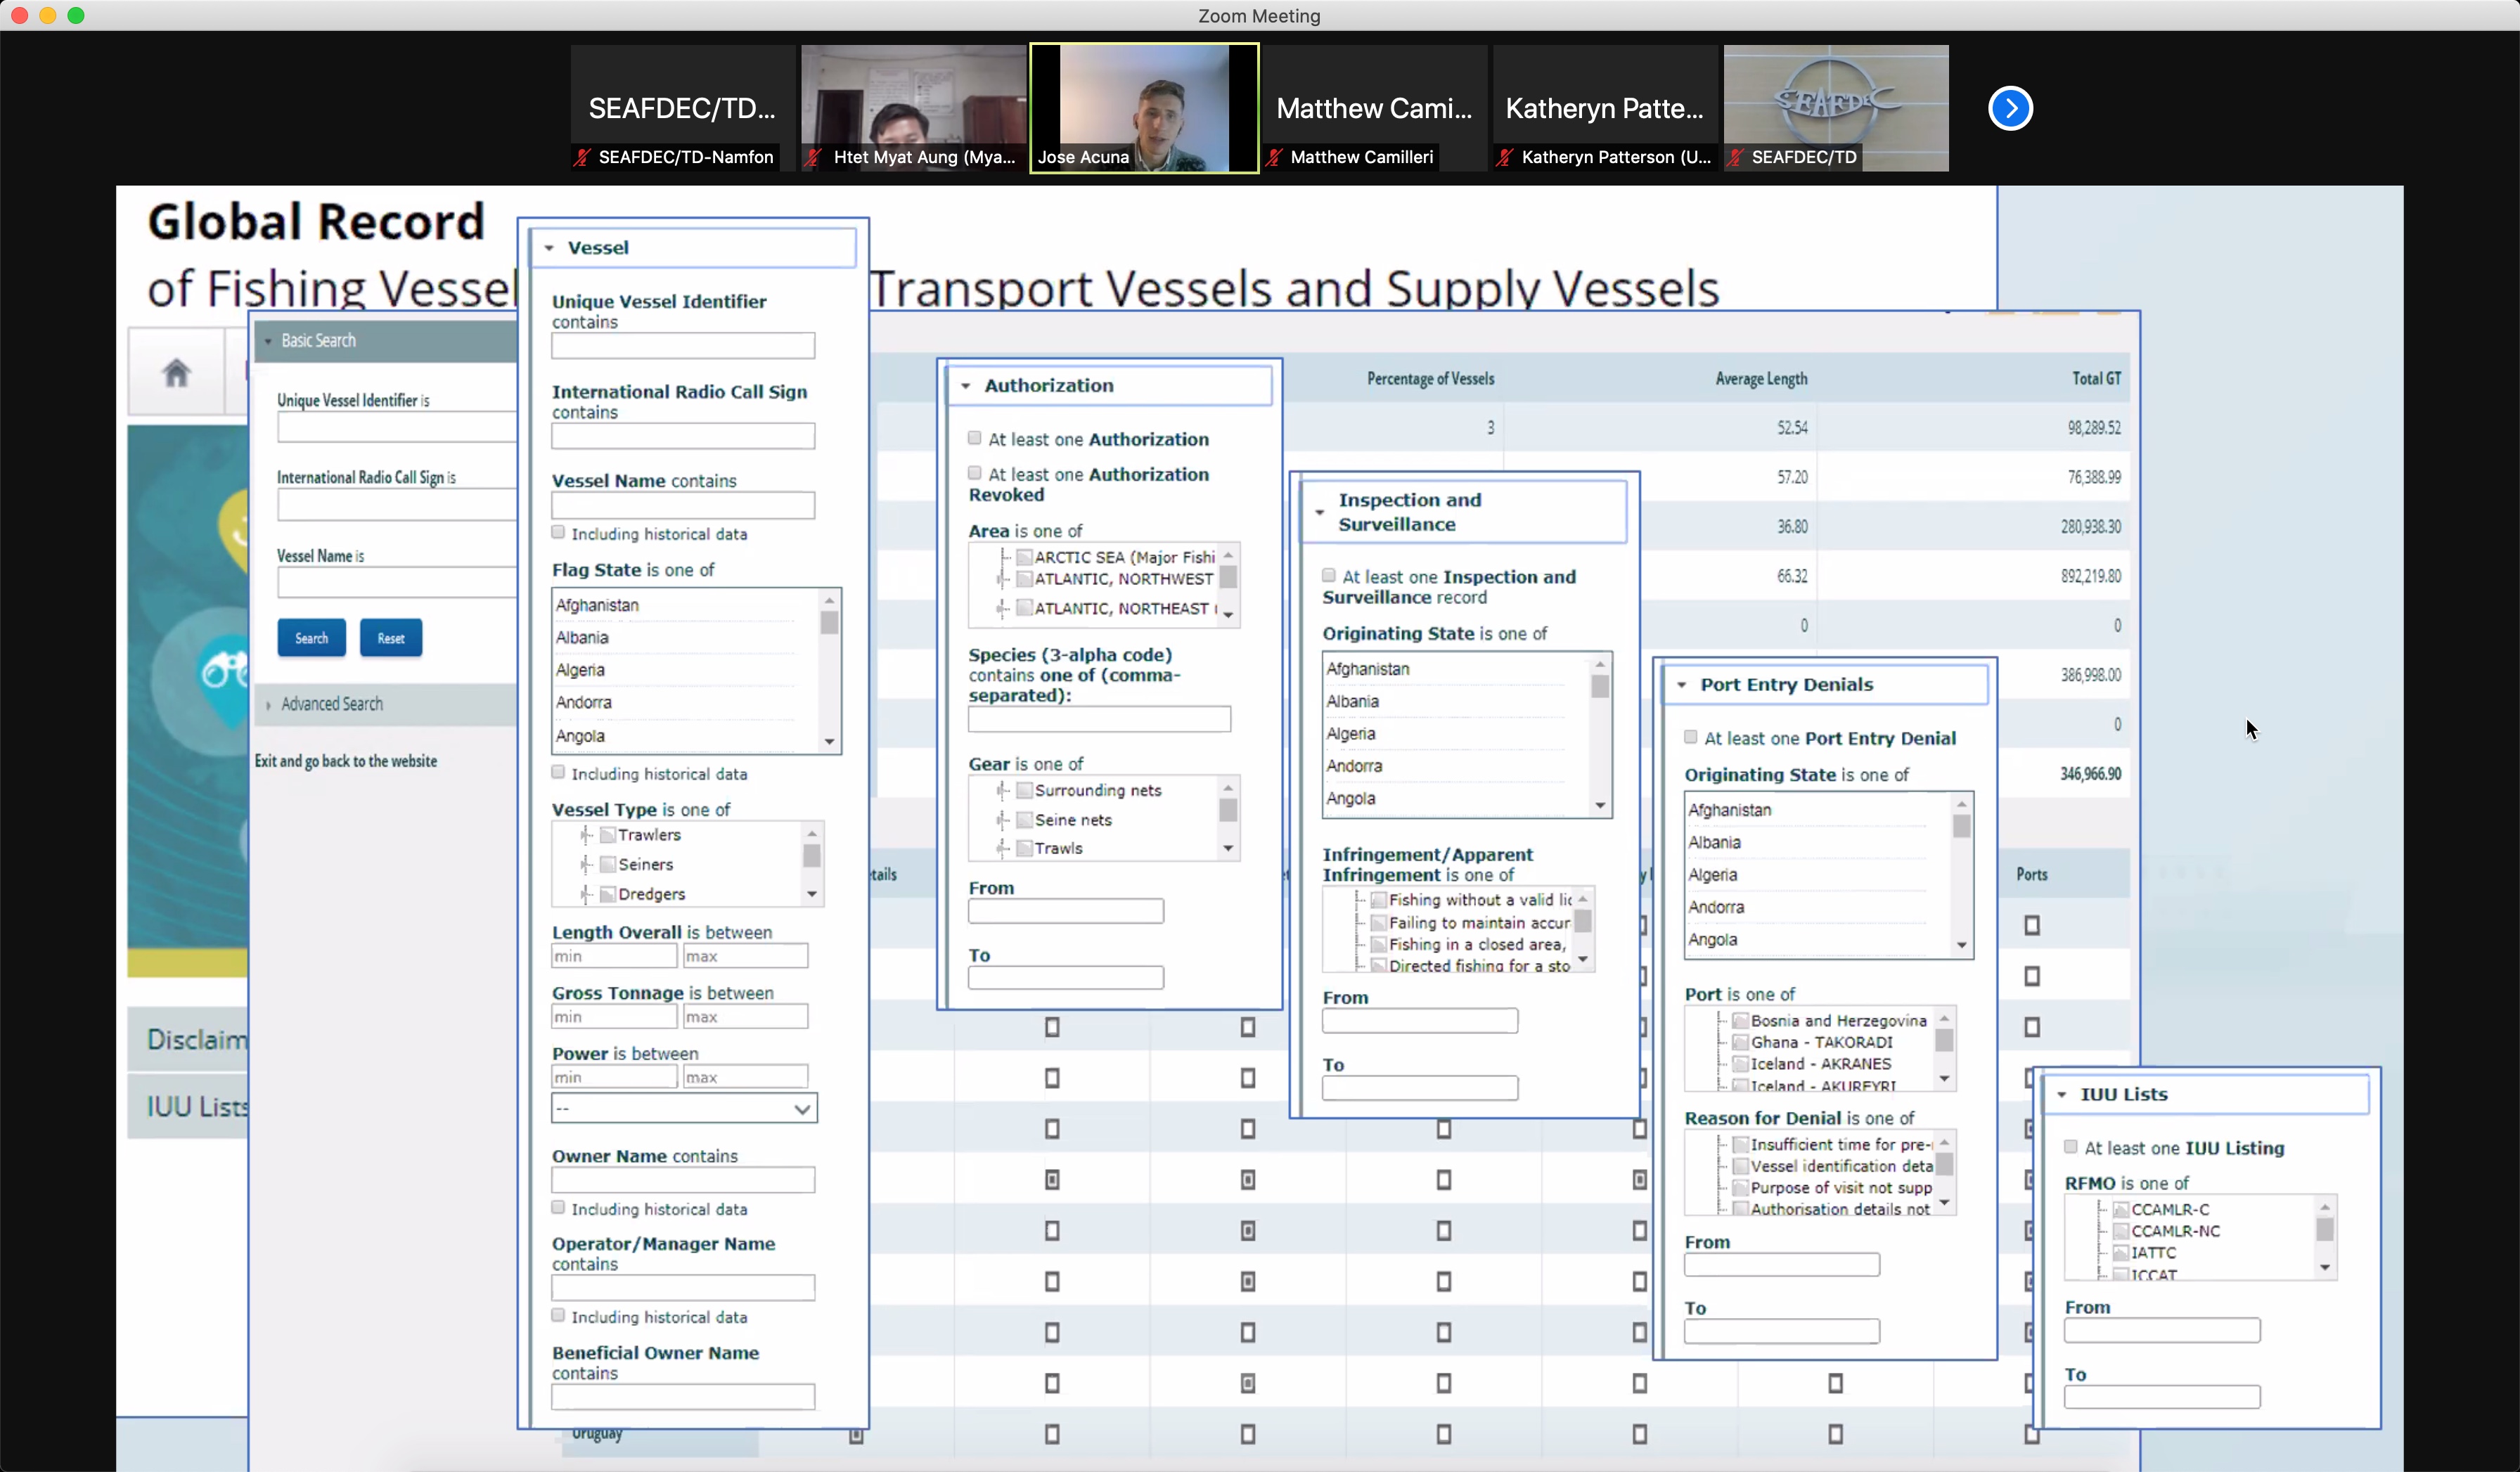
Task: Collapse the IUU Lists panel arrow
Action: coord(2062,1095)
